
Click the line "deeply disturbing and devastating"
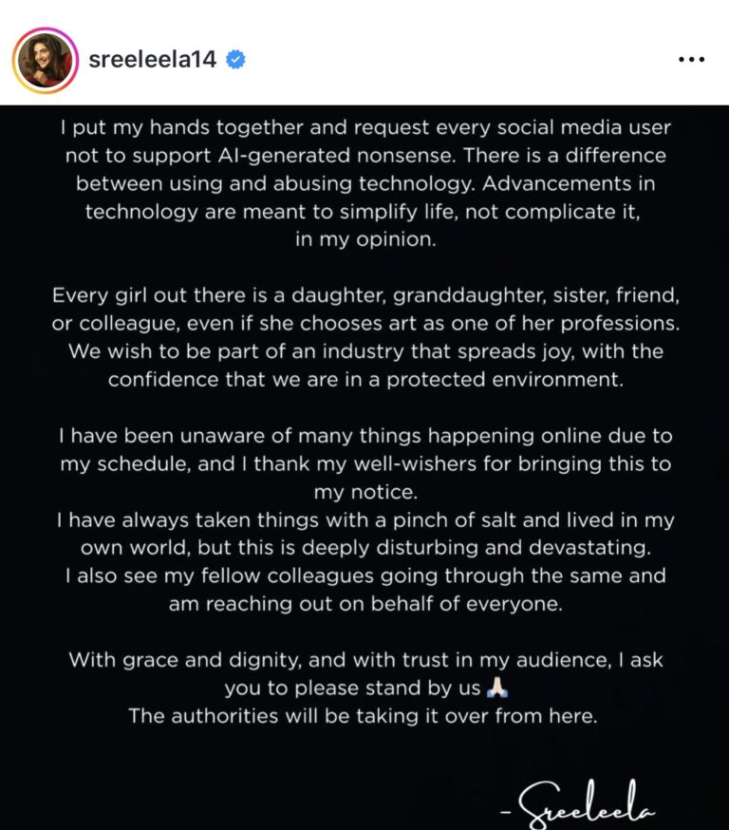tap(365, 548)
